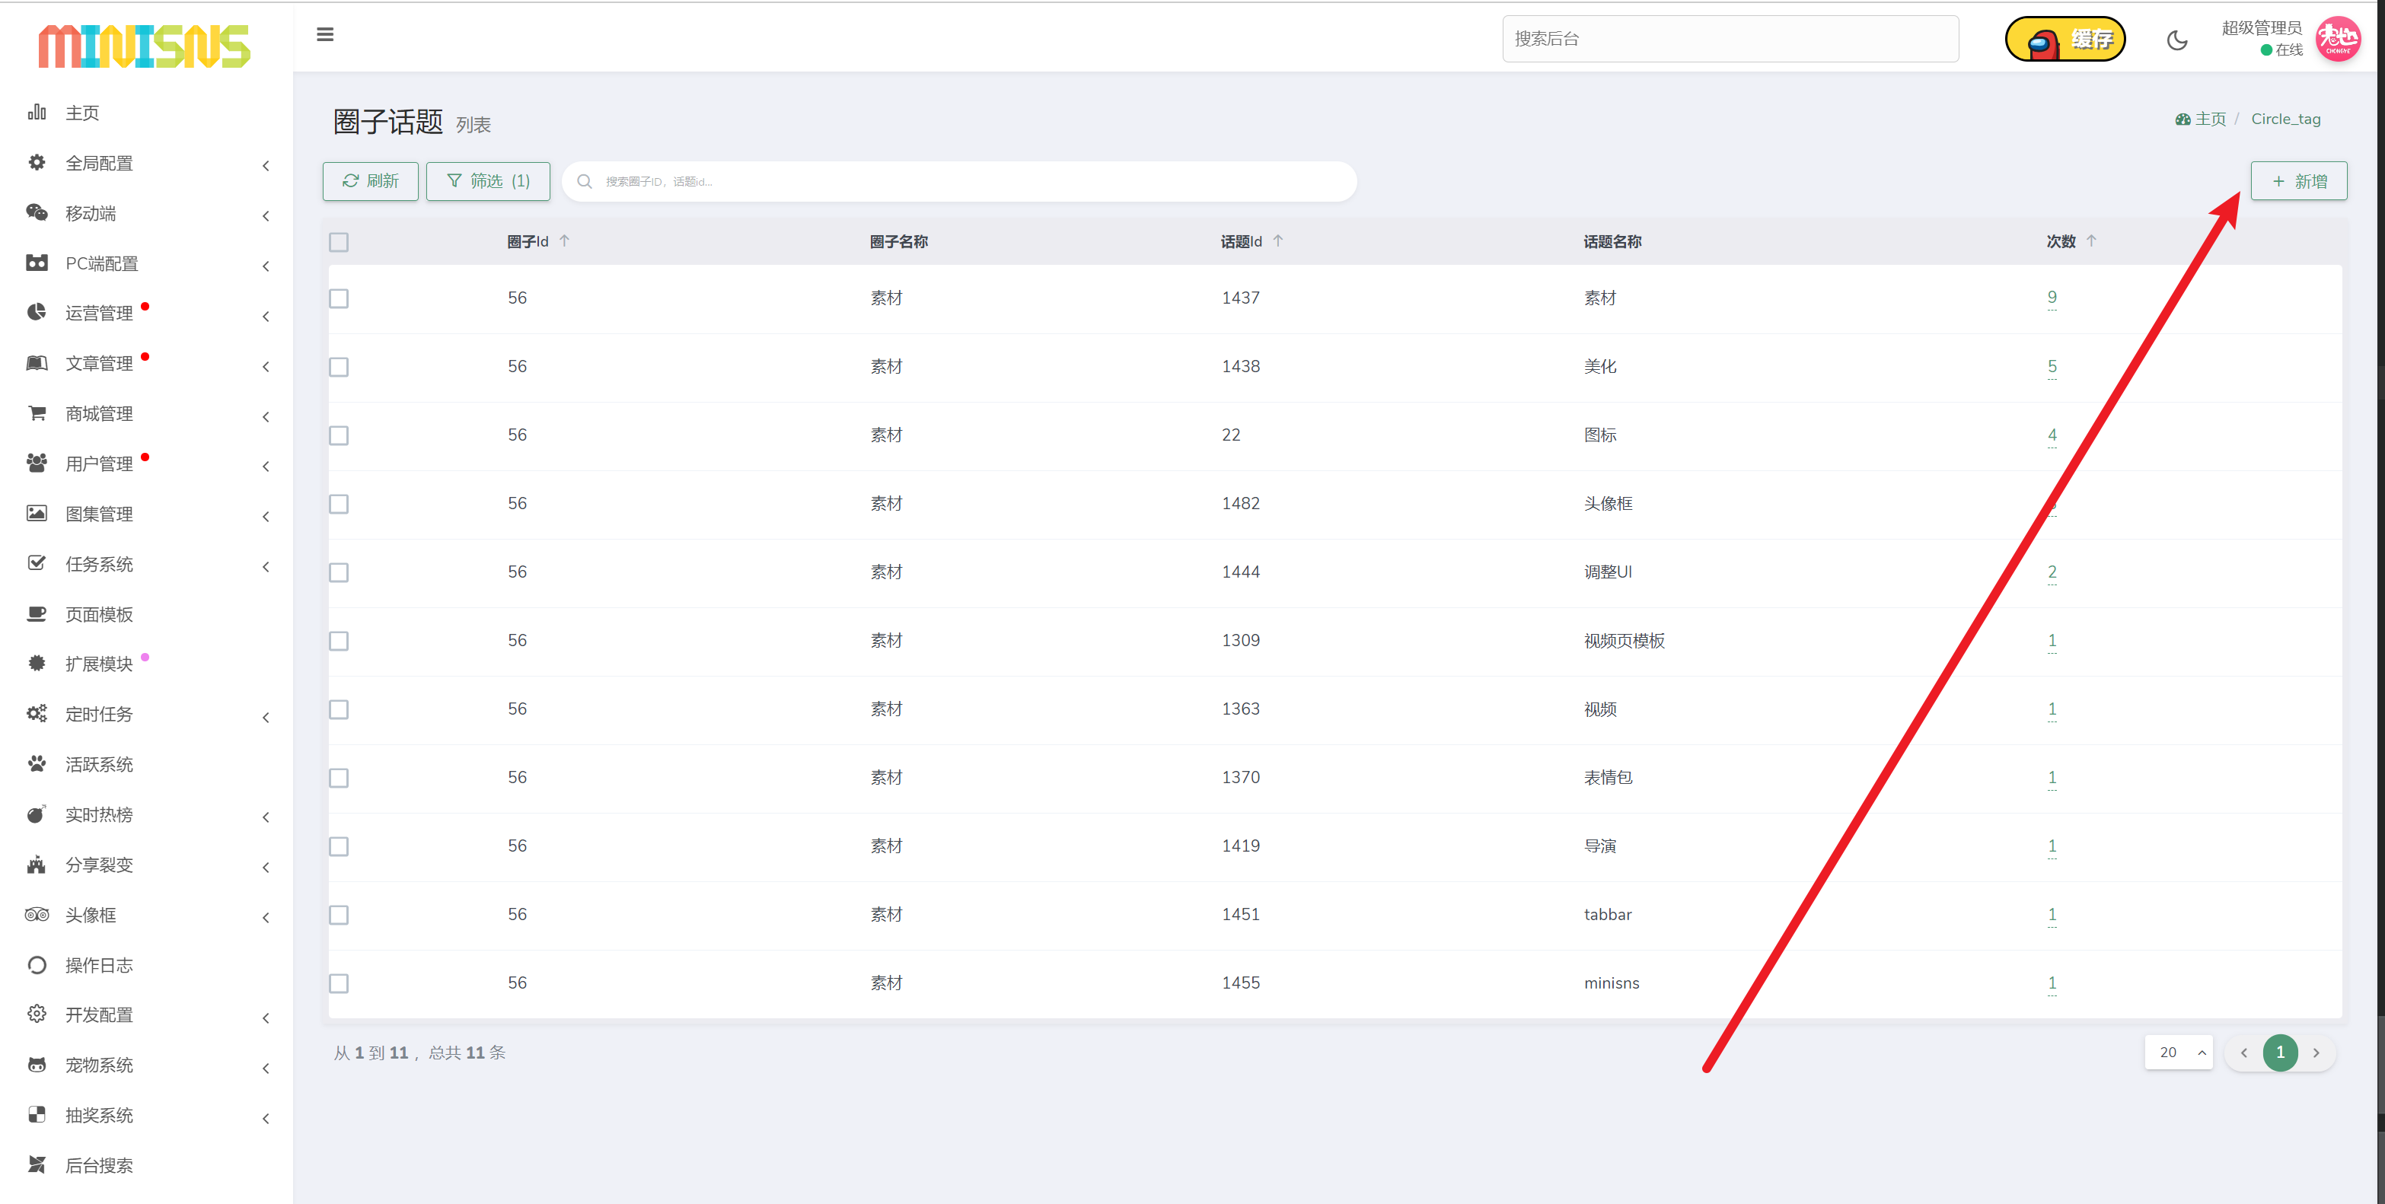Open the 20 per-page dropdown
Screen dimensions: 2385x1204
tap(2179, 1053)
